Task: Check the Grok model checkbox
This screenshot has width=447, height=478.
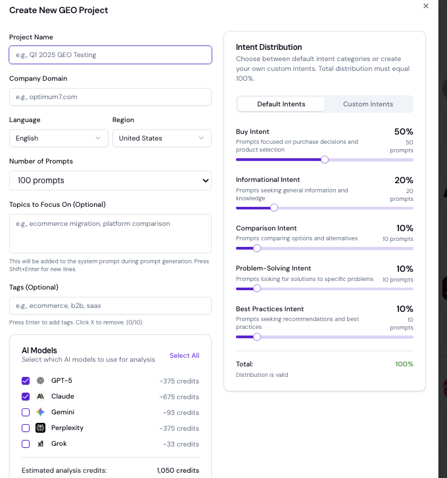Action: tap(26, 444)
